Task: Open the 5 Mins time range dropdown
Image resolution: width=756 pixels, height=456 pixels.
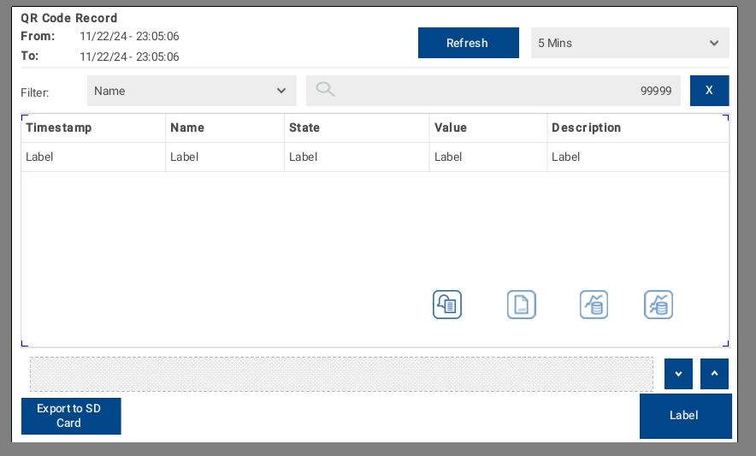Action: [629, 43]
